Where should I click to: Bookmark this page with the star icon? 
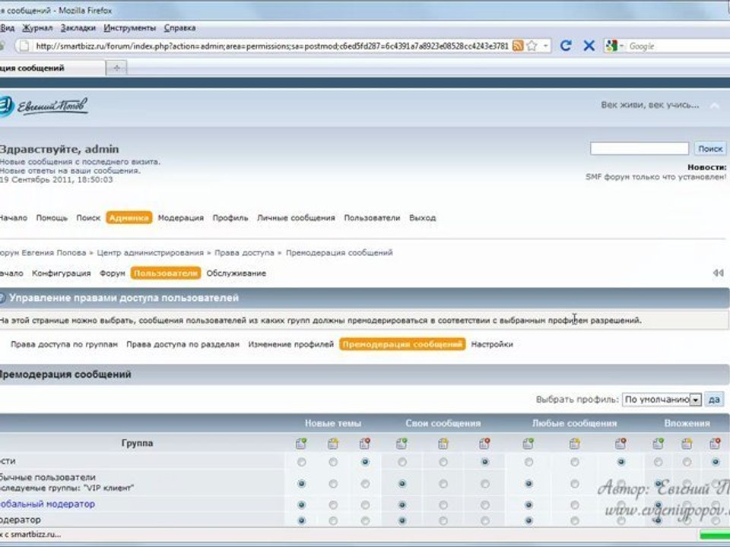(532, 46)
